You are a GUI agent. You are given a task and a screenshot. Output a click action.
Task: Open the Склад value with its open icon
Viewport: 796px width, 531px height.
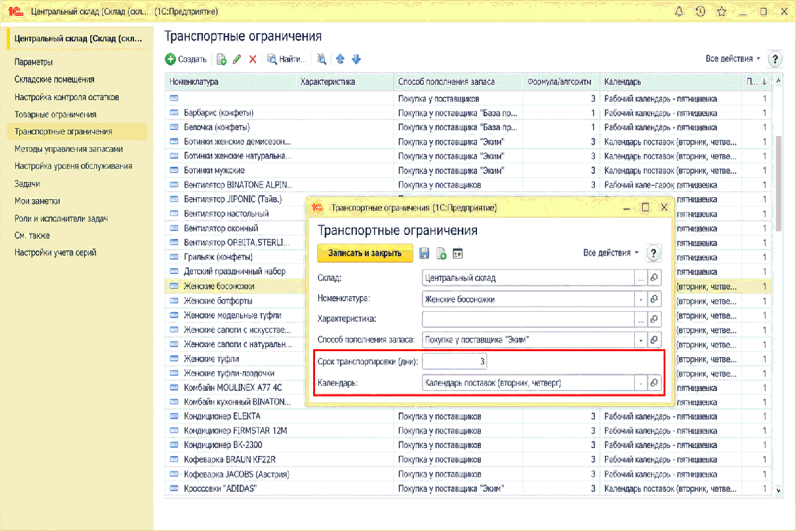point(654,278)
